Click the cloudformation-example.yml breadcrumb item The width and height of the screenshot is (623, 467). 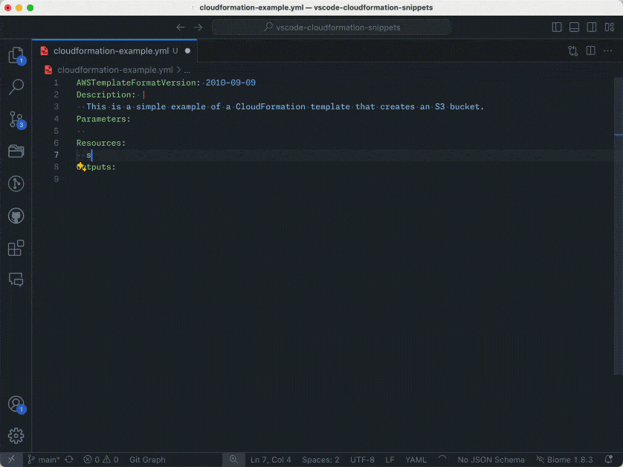pos(114,69)
